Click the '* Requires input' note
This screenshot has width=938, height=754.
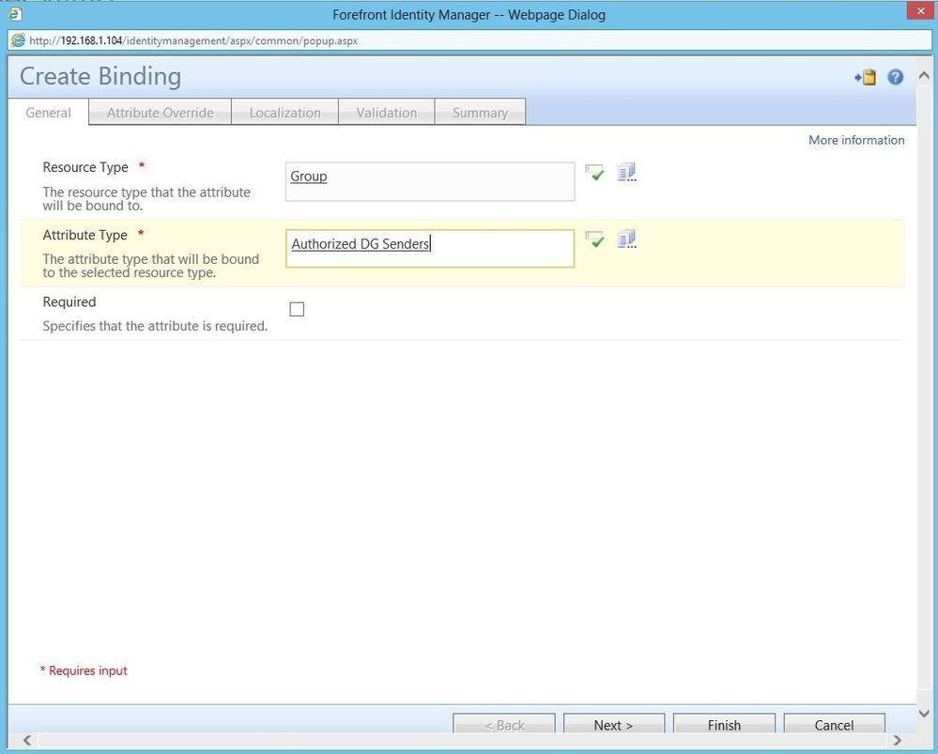[x=84, y=670]
